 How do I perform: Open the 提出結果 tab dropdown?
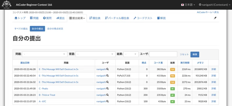(x=77, y=18)
